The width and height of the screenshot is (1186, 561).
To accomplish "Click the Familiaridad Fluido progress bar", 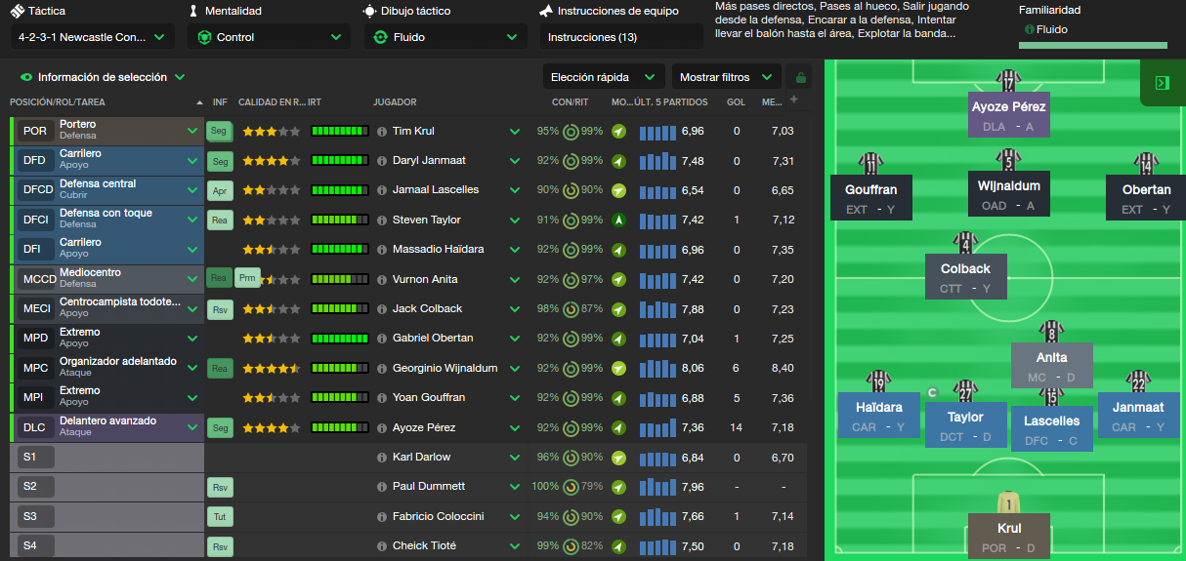I will tap(1093, 45).
